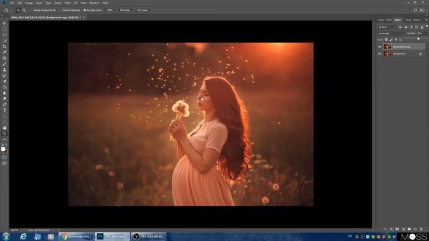Click the Opacity value field

[420, 33]
